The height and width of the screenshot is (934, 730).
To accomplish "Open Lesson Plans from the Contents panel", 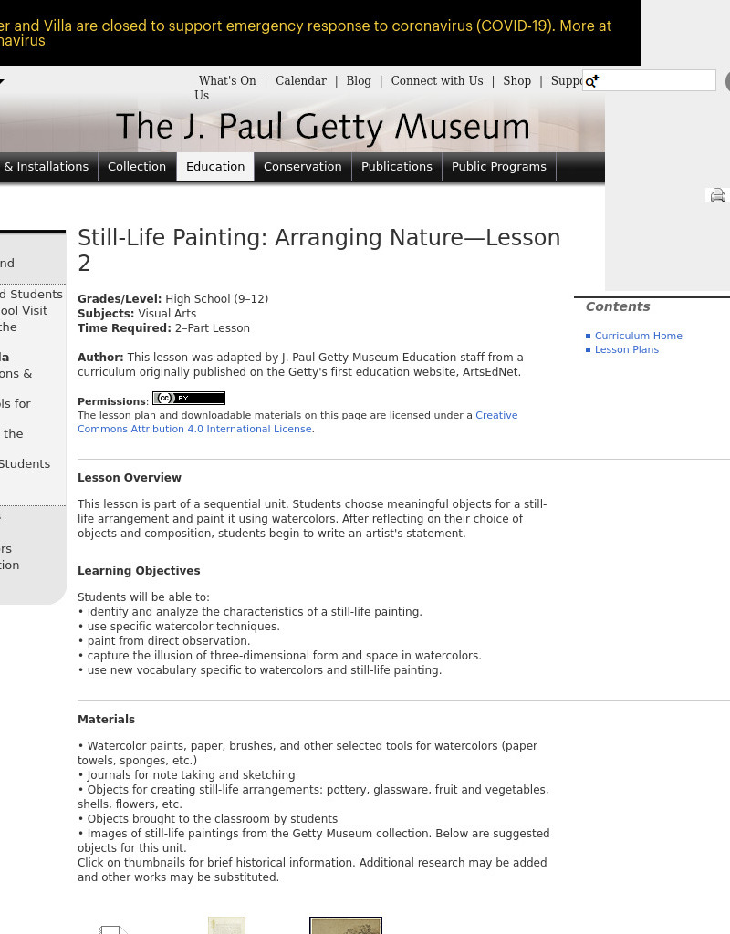I will coord(627,349).
